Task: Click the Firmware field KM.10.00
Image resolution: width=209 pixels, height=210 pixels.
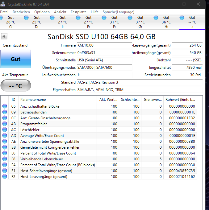Action: (x=104, y=45)
